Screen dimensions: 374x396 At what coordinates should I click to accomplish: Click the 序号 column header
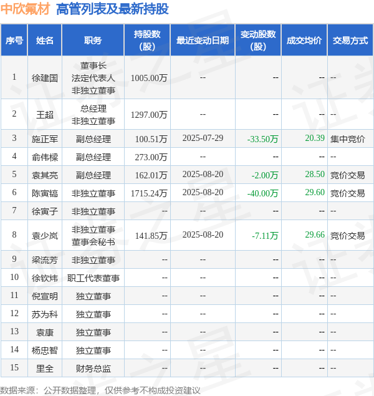coord(14,40)
